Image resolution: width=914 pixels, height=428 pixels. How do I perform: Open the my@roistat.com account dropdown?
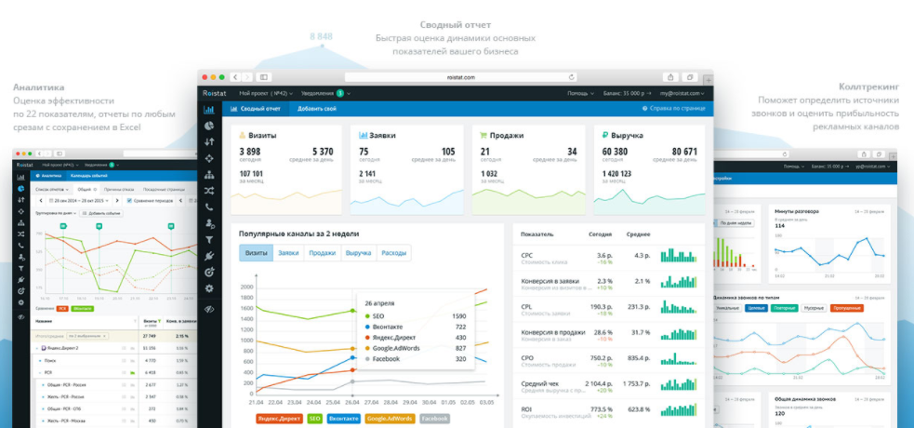682,93
